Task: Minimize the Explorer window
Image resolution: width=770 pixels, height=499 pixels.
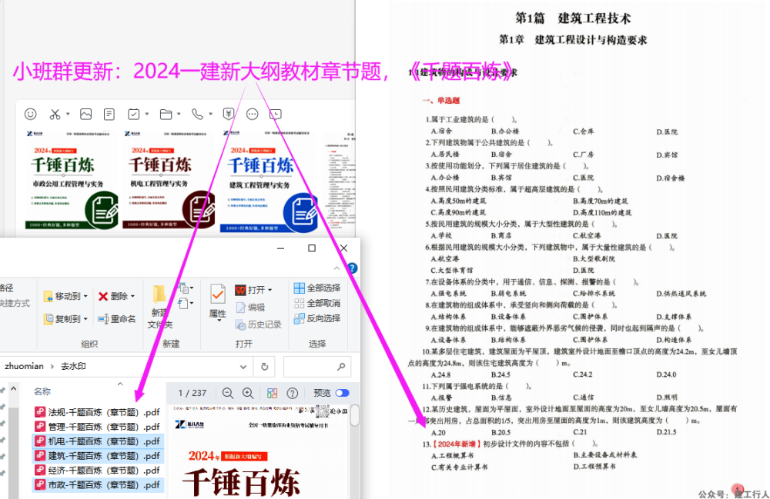Action: tap(280, 248)
